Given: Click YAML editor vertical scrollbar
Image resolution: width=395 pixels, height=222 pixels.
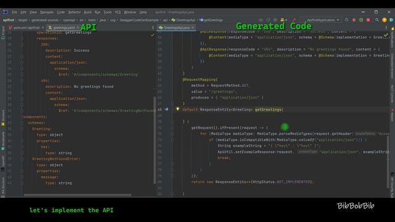Looking at the screenshot, I should tap(154, 140).
